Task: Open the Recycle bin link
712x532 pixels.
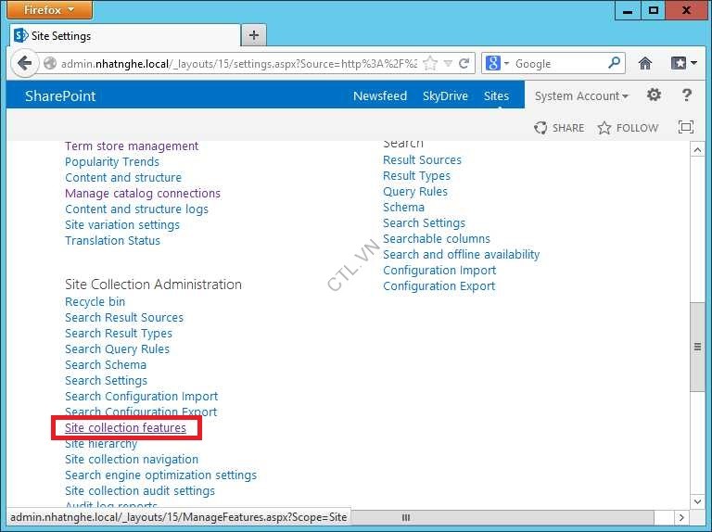Action: [x=95, y=302]
